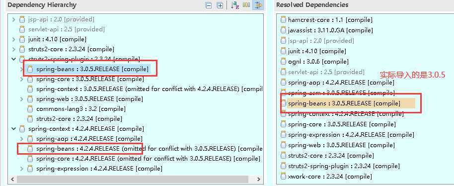Expand the jsp-api node in Dependency Hierarchy
The height and width of the screenshot is (186, 454).
coord(13,19)
